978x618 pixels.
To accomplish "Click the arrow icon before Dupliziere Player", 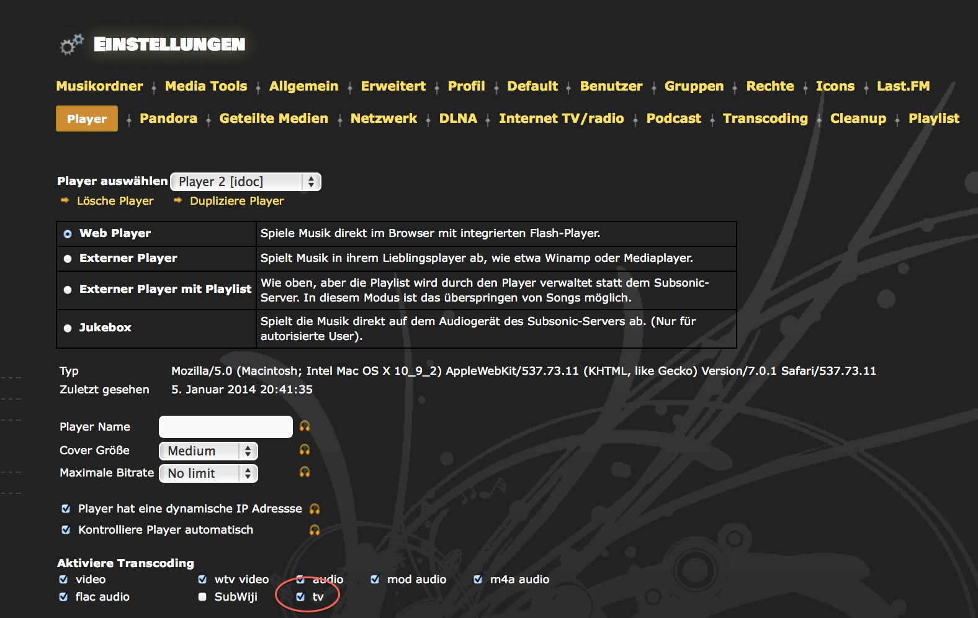I will tap(178, 200).
